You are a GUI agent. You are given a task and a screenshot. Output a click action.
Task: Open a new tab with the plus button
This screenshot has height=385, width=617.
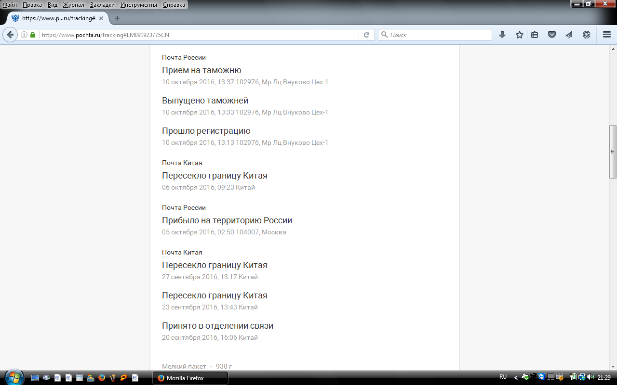click(117, 18)
